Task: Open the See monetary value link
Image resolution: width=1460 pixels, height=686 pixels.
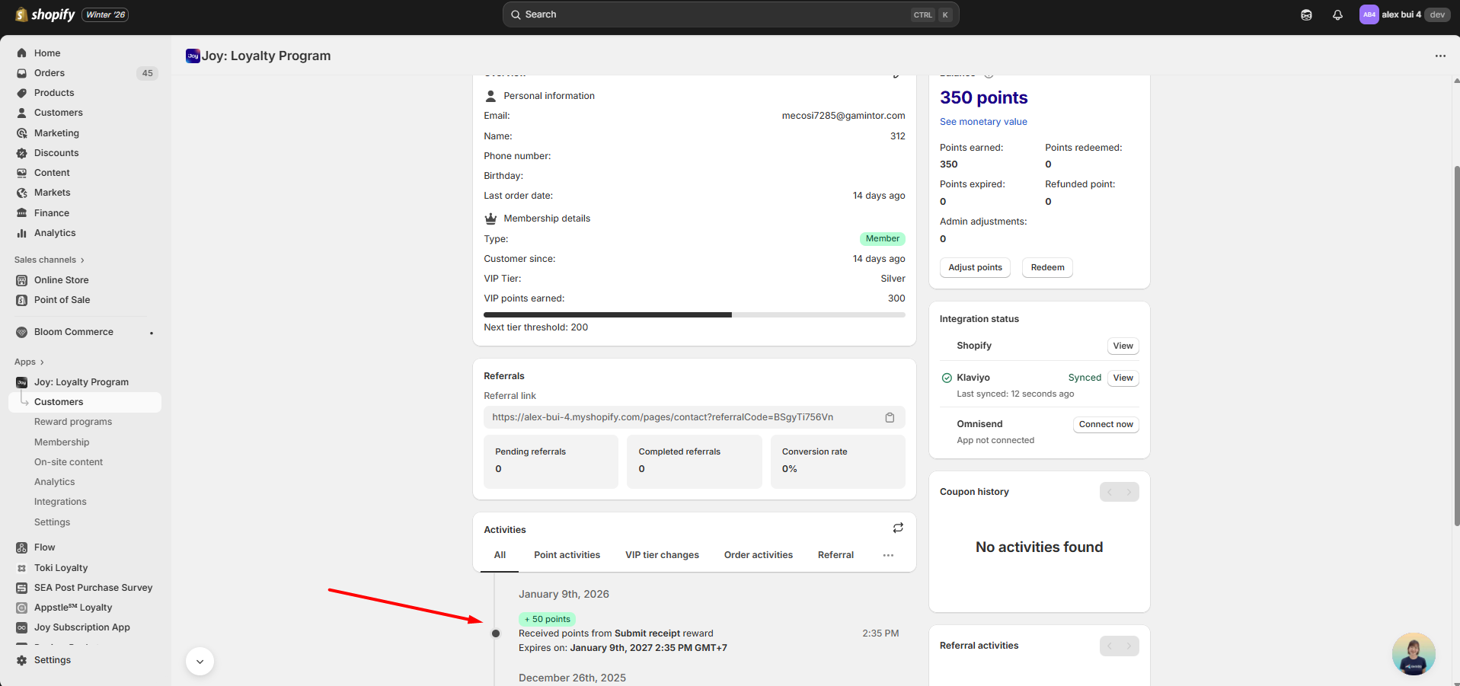Action: pos(982,122)
